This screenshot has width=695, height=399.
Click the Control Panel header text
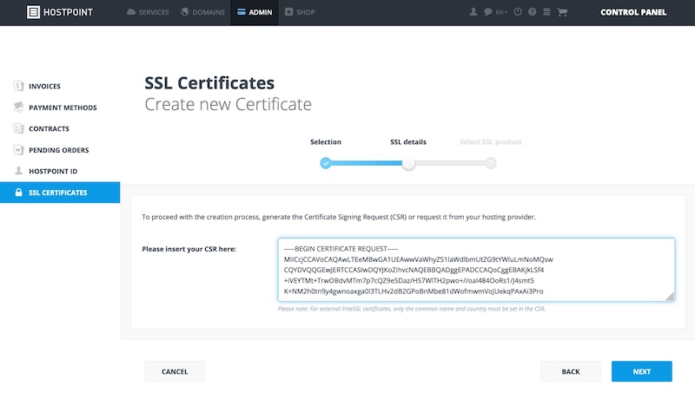633,12
